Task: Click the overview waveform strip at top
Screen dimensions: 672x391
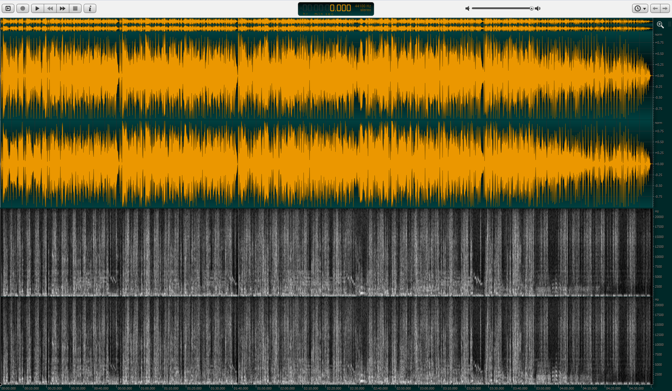Action: 325,25
